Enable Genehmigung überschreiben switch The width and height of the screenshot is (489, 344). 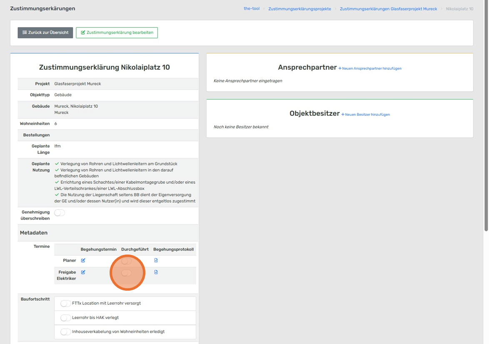tap(60, 213)
